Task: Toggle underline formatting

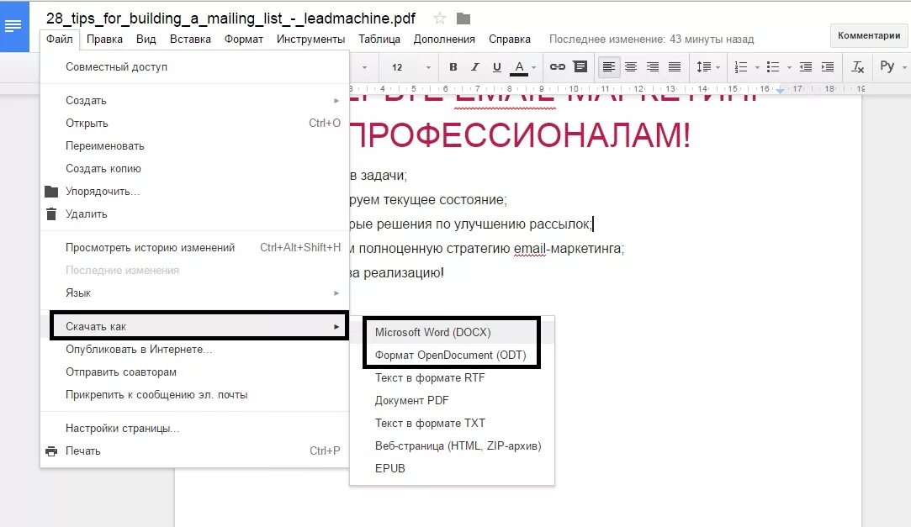Action: coord(497,66)
